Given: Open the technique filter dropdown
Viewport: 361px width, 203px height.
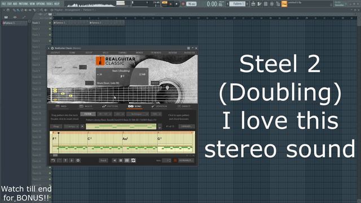Looking at the screenshot, I should pos(138,114).
